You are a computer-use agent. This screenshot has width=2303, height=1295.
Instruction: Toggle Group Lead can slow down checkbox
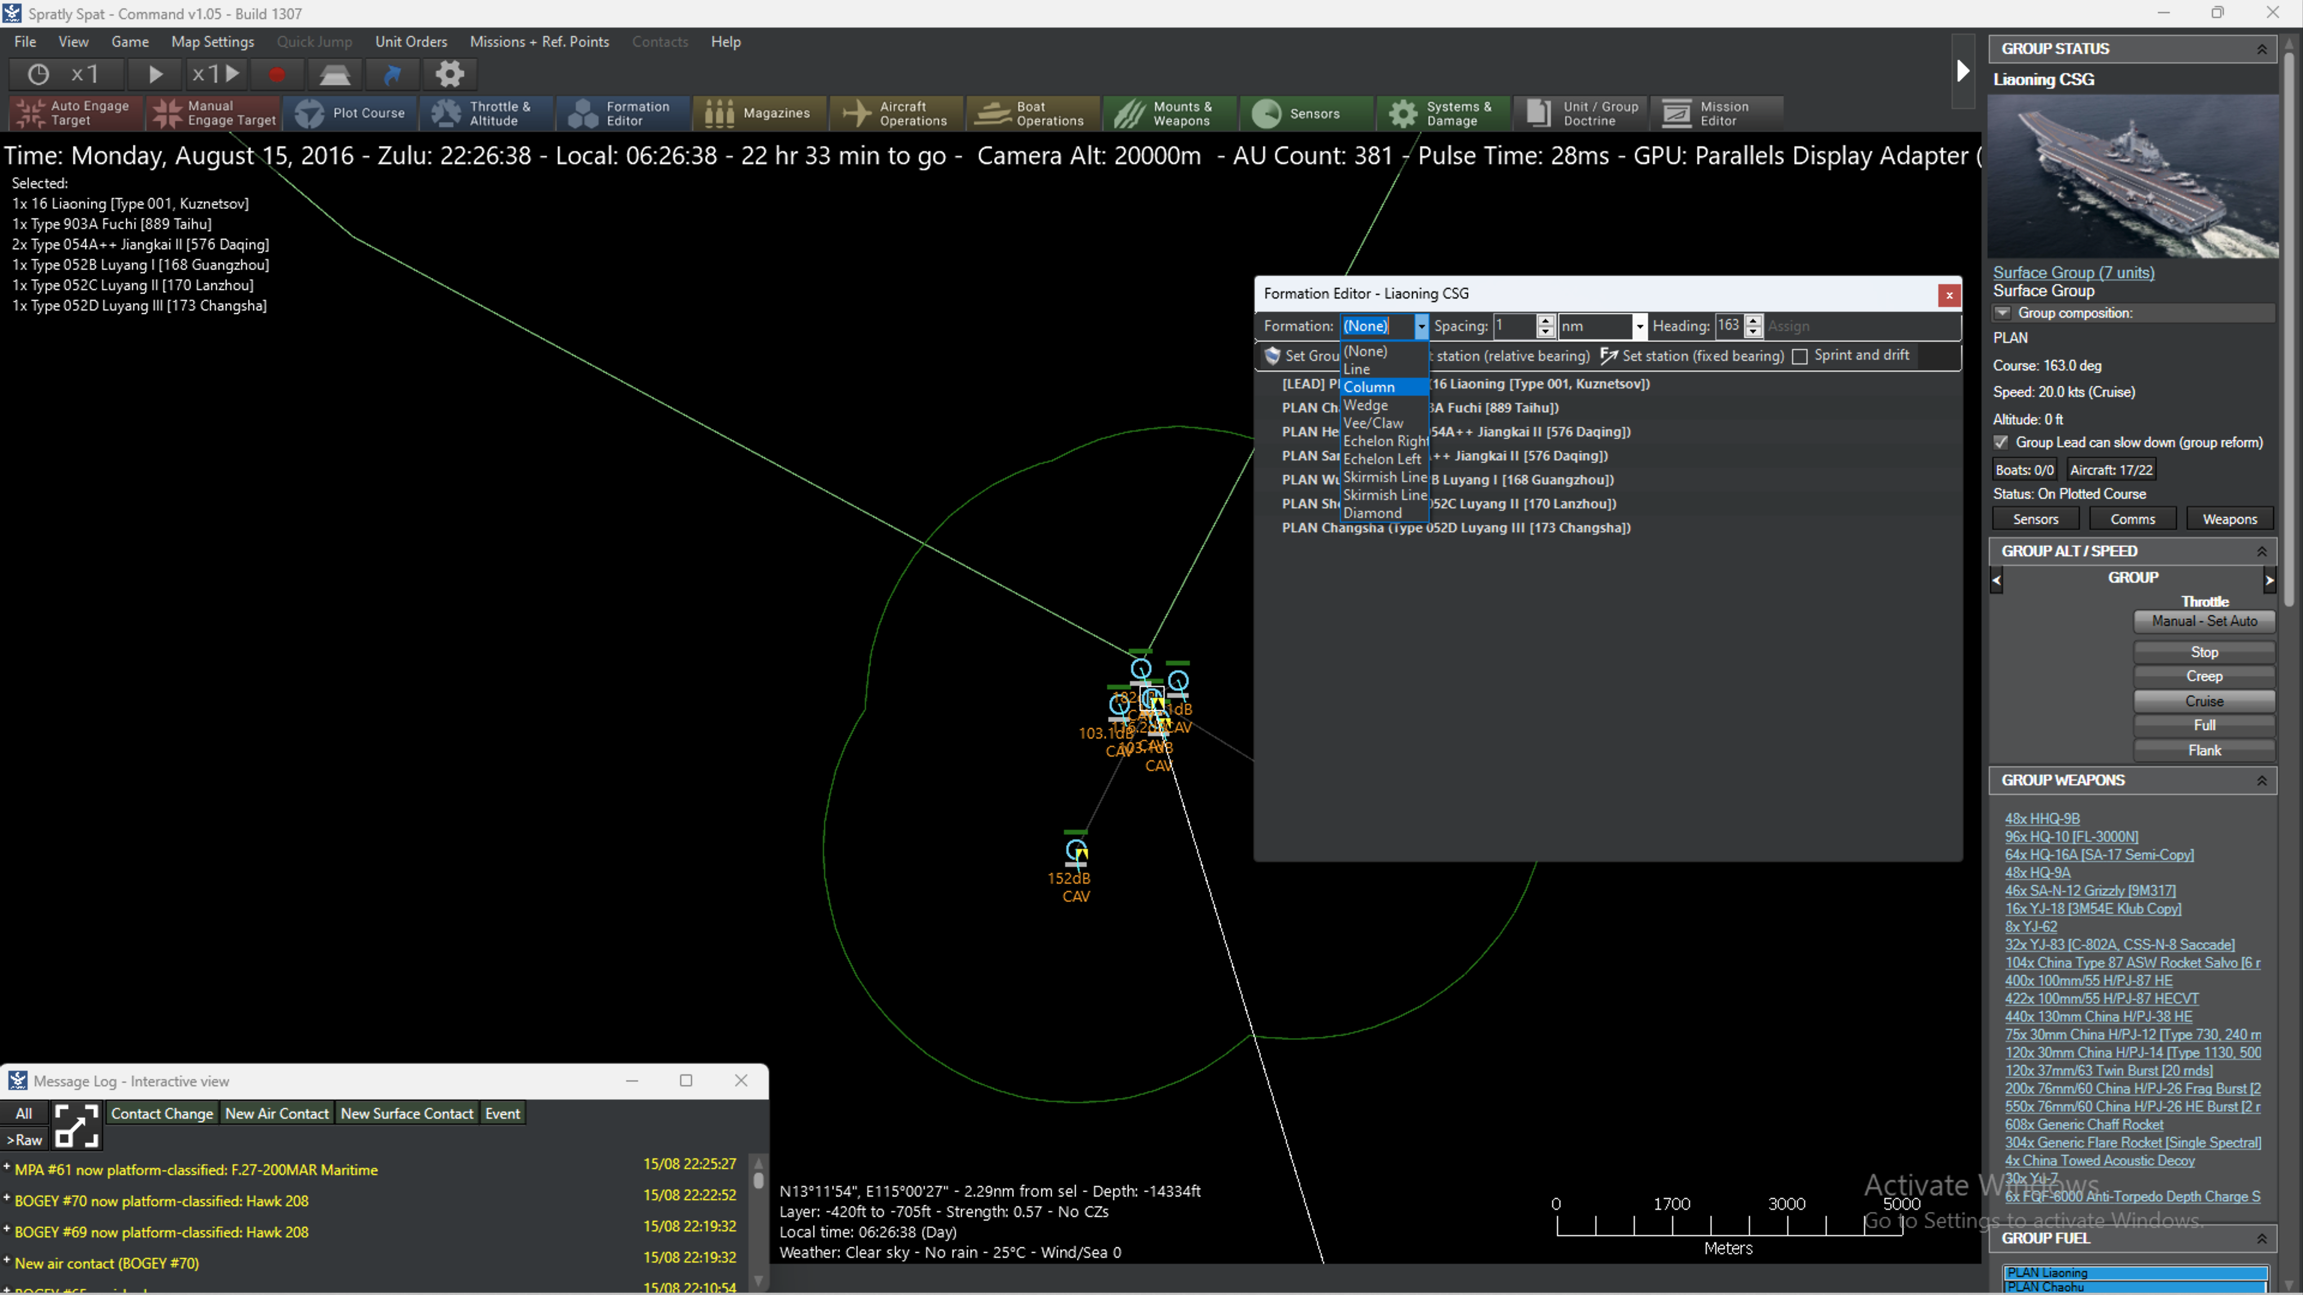[x=2001, y=442]
